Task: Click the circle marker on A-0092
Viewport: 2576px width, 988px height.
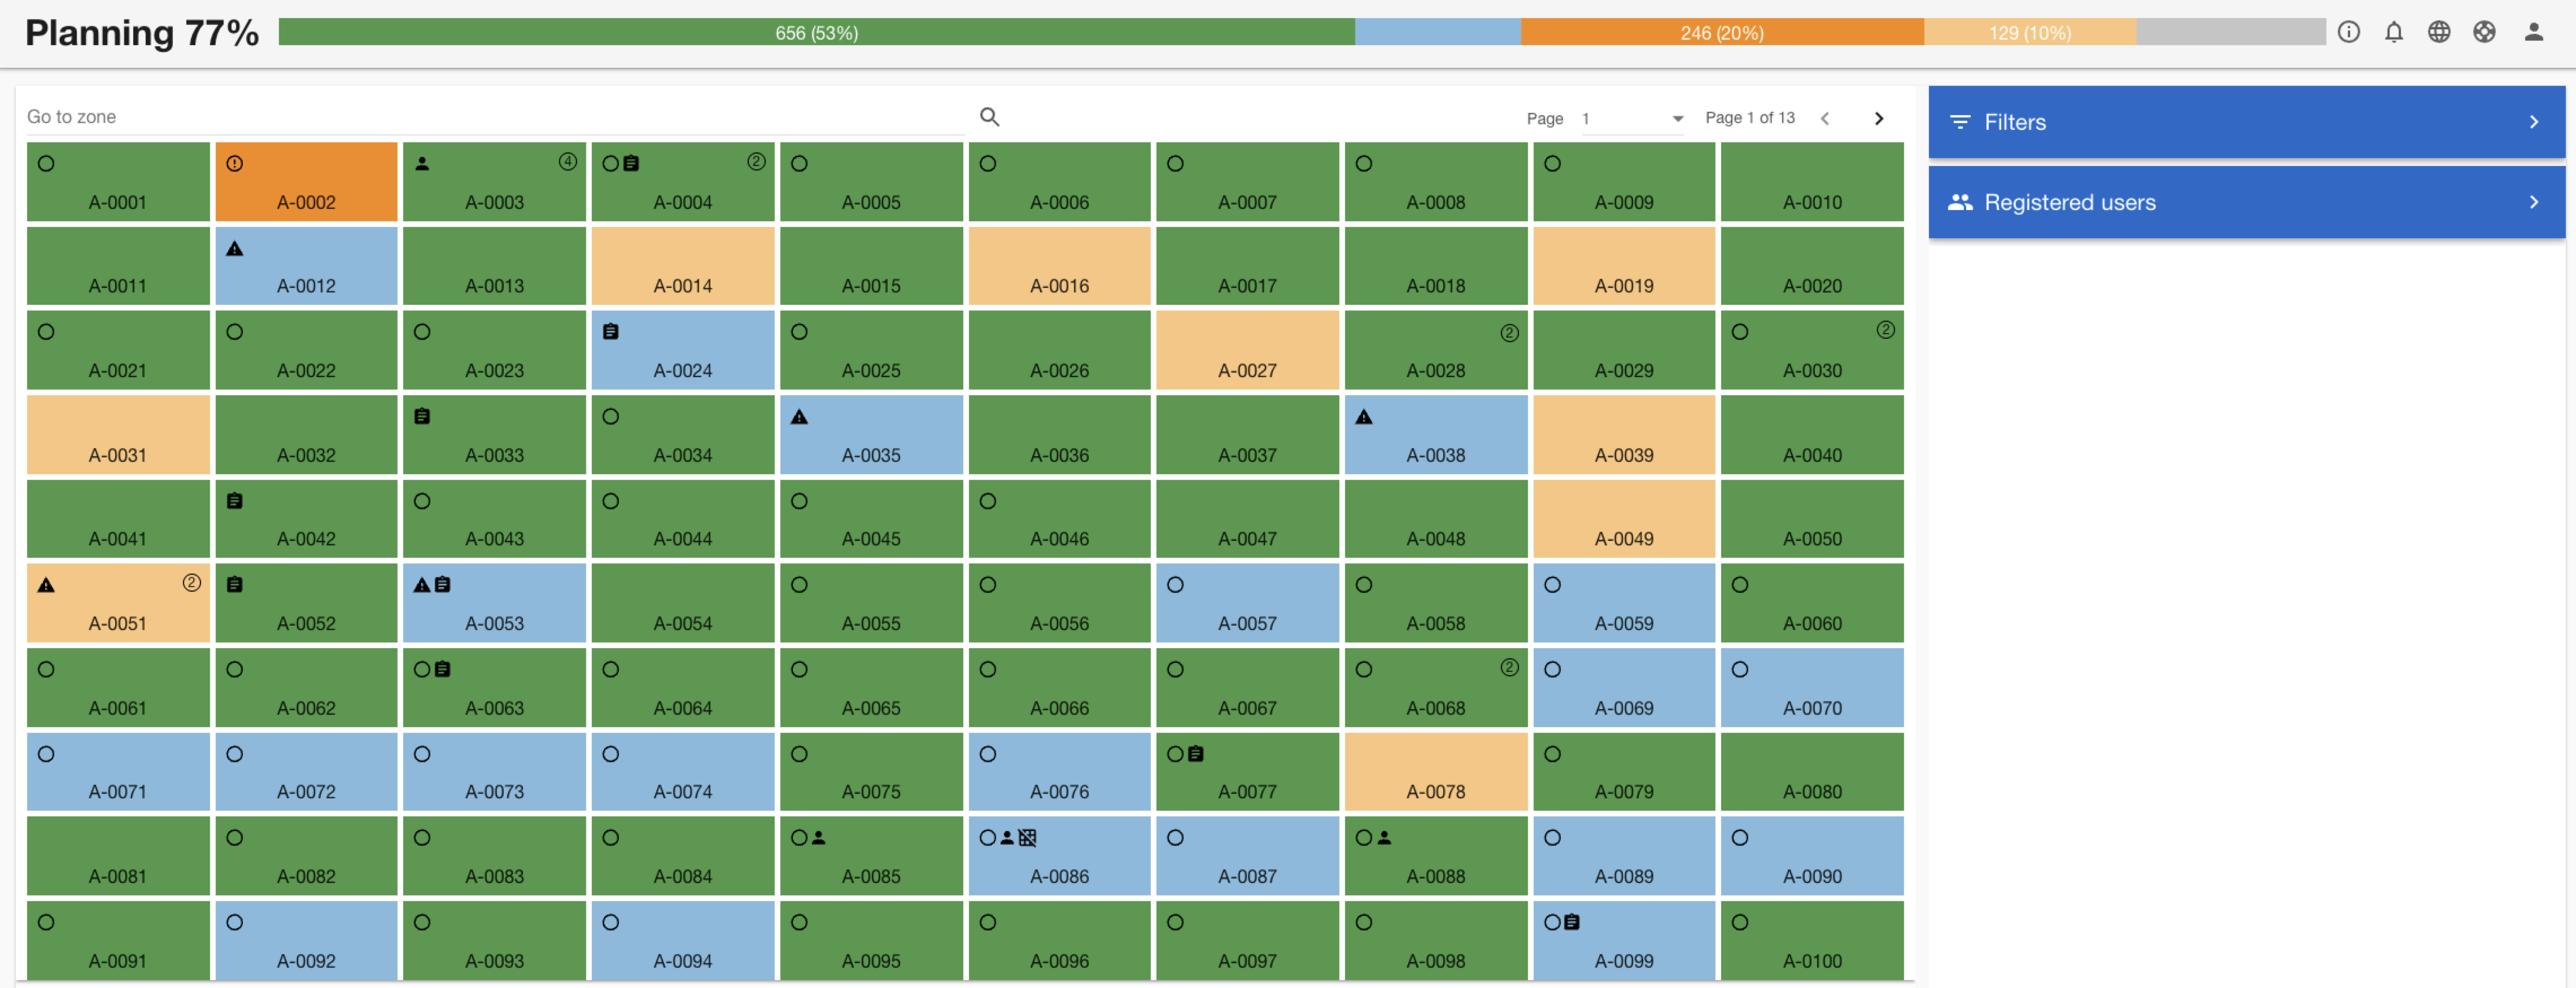Action: click(x=235, y=922)
